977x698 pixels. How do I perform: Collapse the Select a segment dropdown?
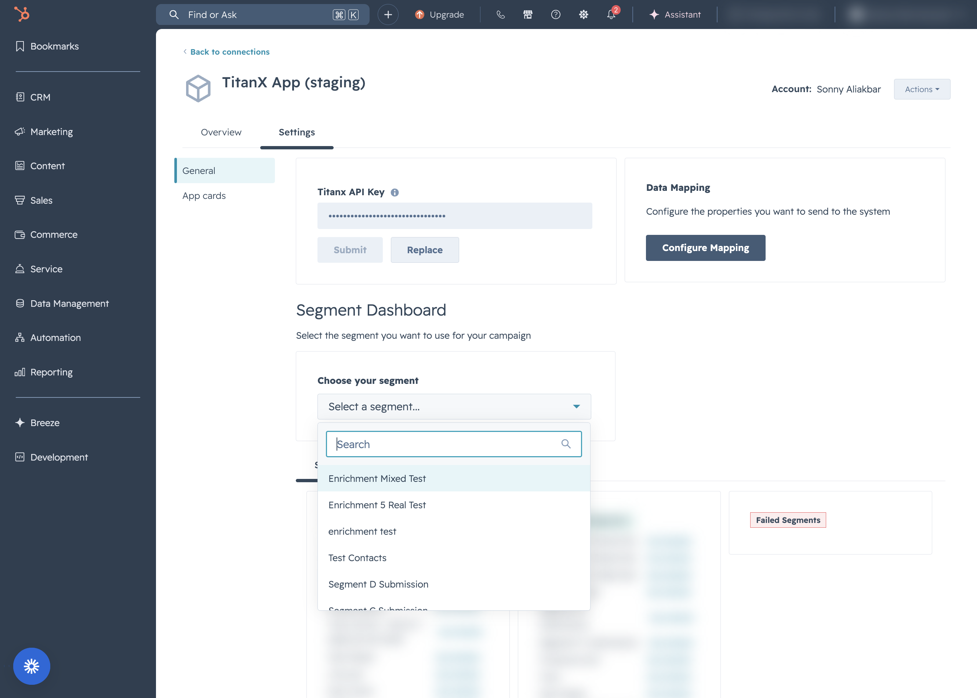[454, 406]
